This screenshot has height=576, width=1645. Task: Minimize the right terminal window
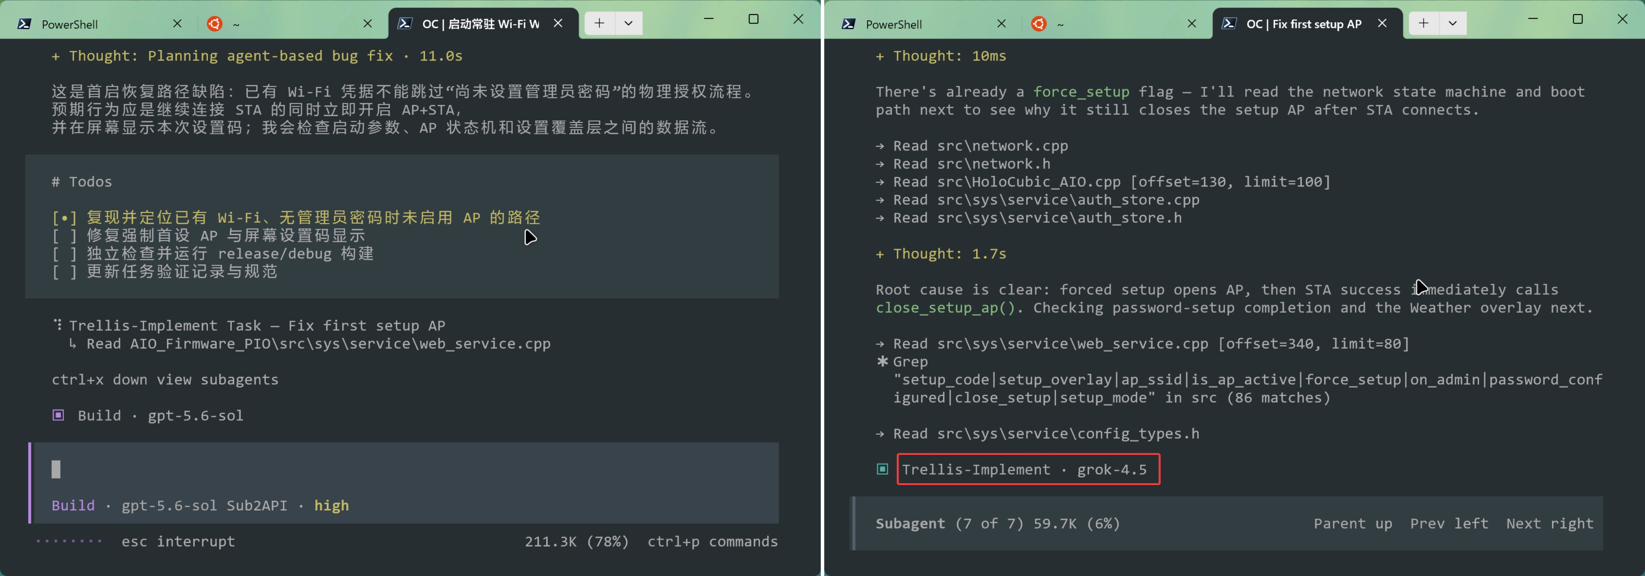click(1533, 19)
